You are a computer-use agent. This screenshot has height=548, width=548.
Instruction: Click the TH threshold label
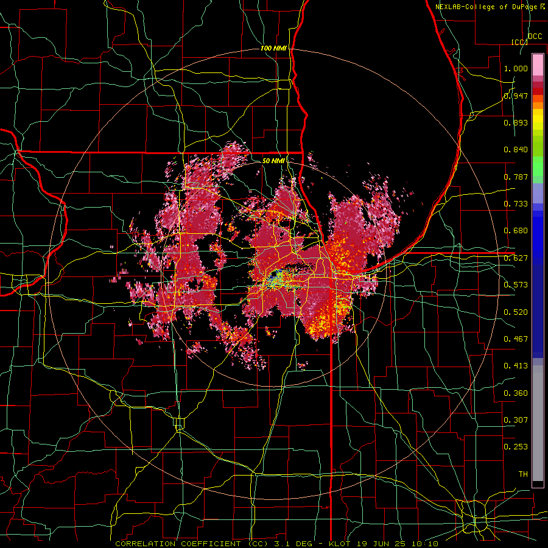click(523, 474)
